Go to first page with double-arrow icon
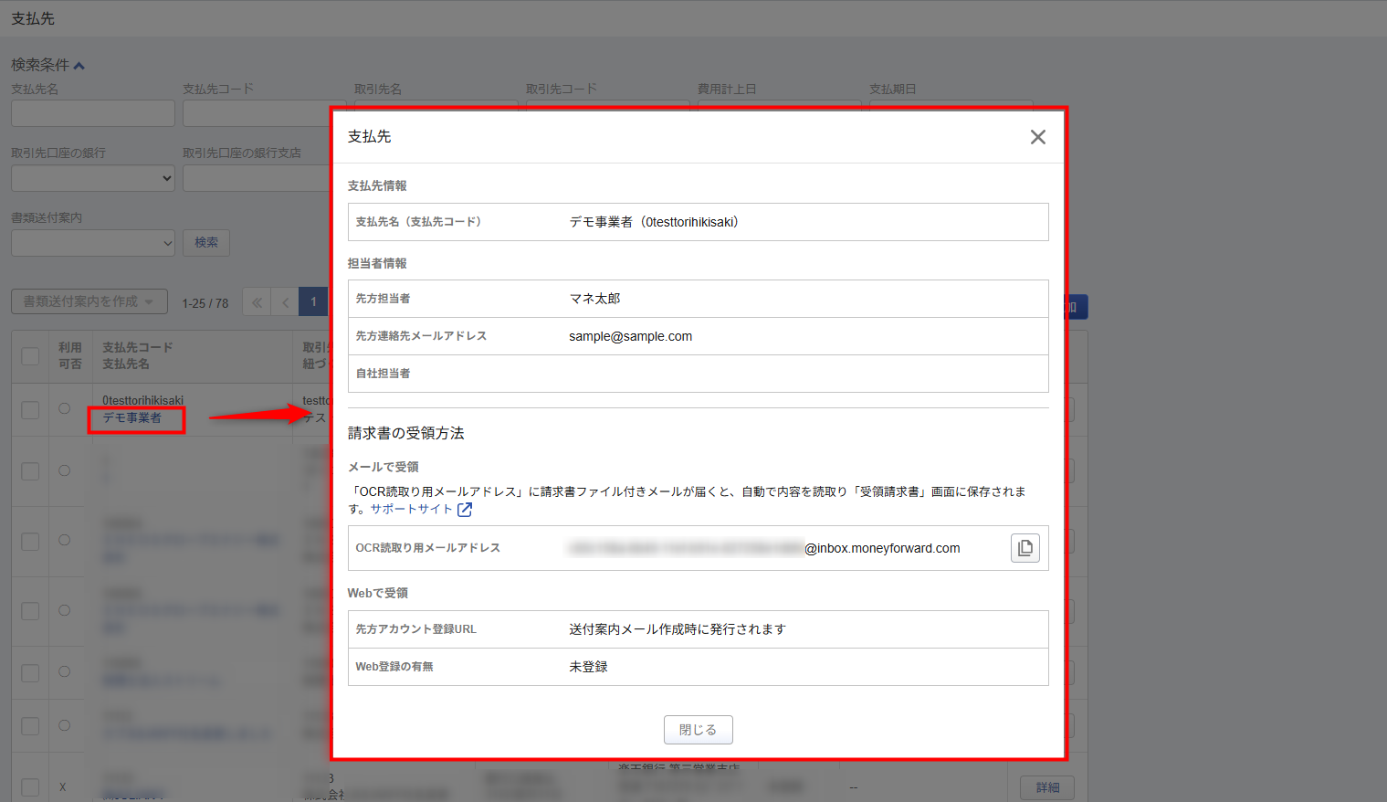This screenshot has width=1387, height=802. pos(257,302)
